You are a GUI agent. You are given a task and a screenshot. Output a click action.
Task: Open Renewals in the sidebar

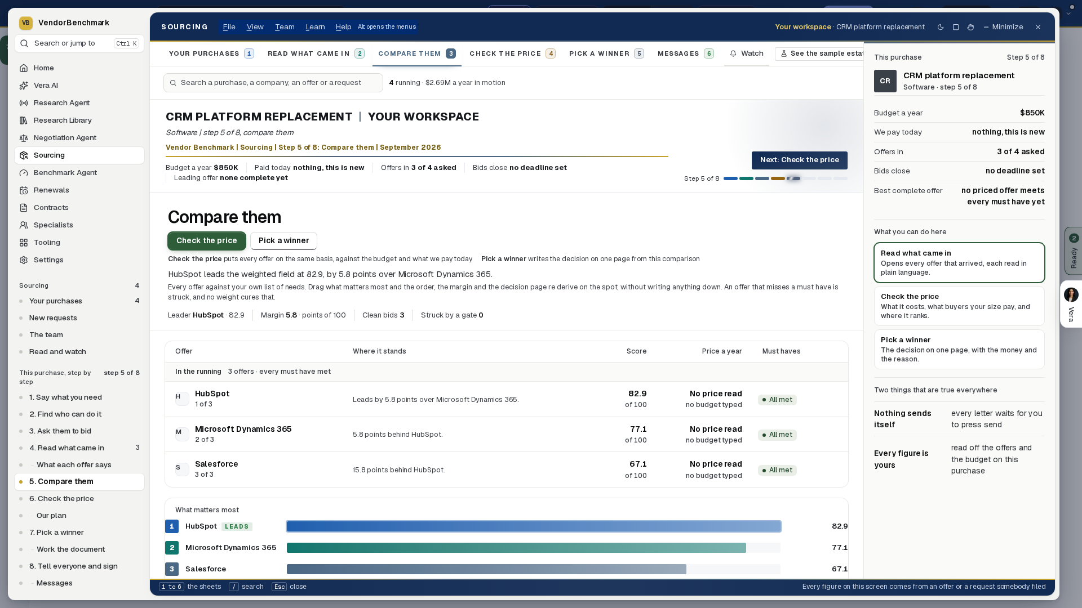(79, 190)
